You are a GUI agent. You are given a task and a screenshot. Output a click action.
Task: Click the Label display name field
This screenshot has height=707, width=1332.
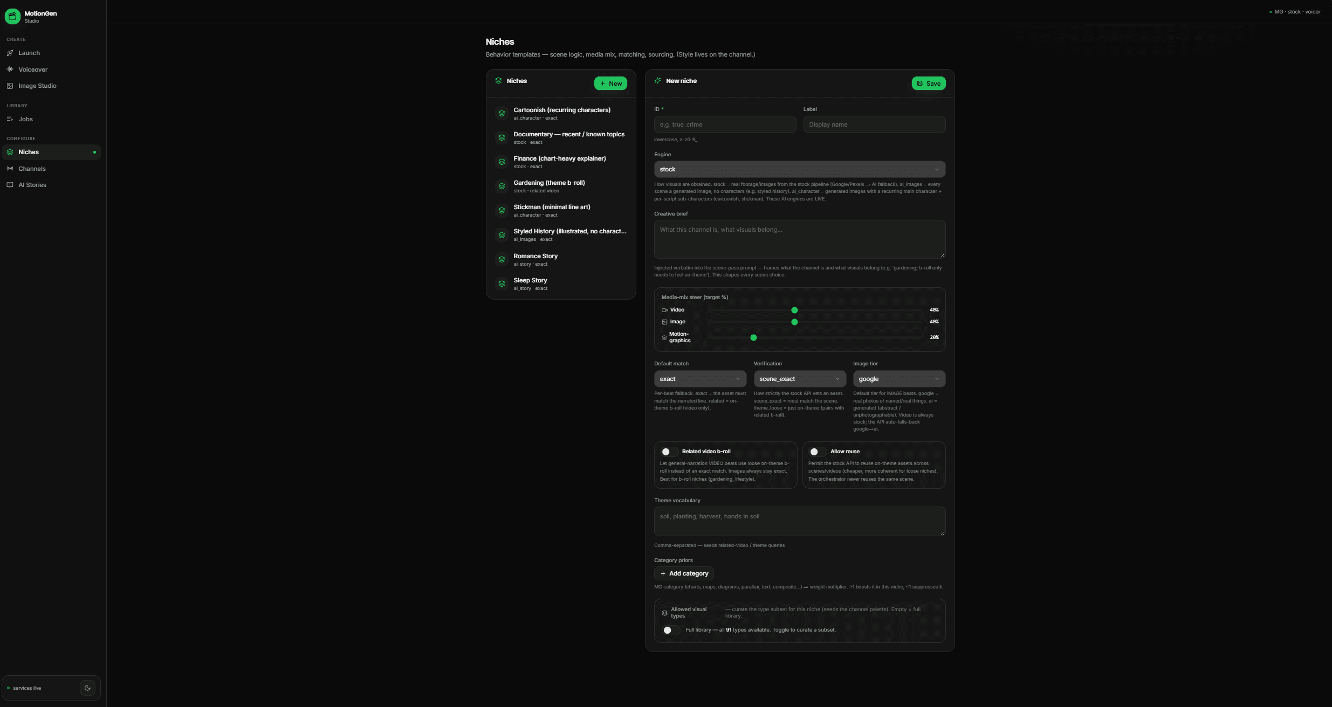pyautogui.click(x=874, y=124)
